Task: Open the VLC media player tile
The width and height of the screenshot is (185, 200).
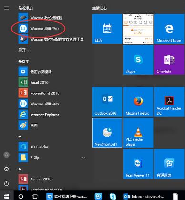Action: click(x=138, y=133)
